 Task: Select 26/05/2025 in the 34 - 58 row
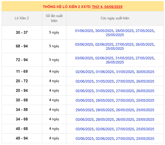point(125,110)
